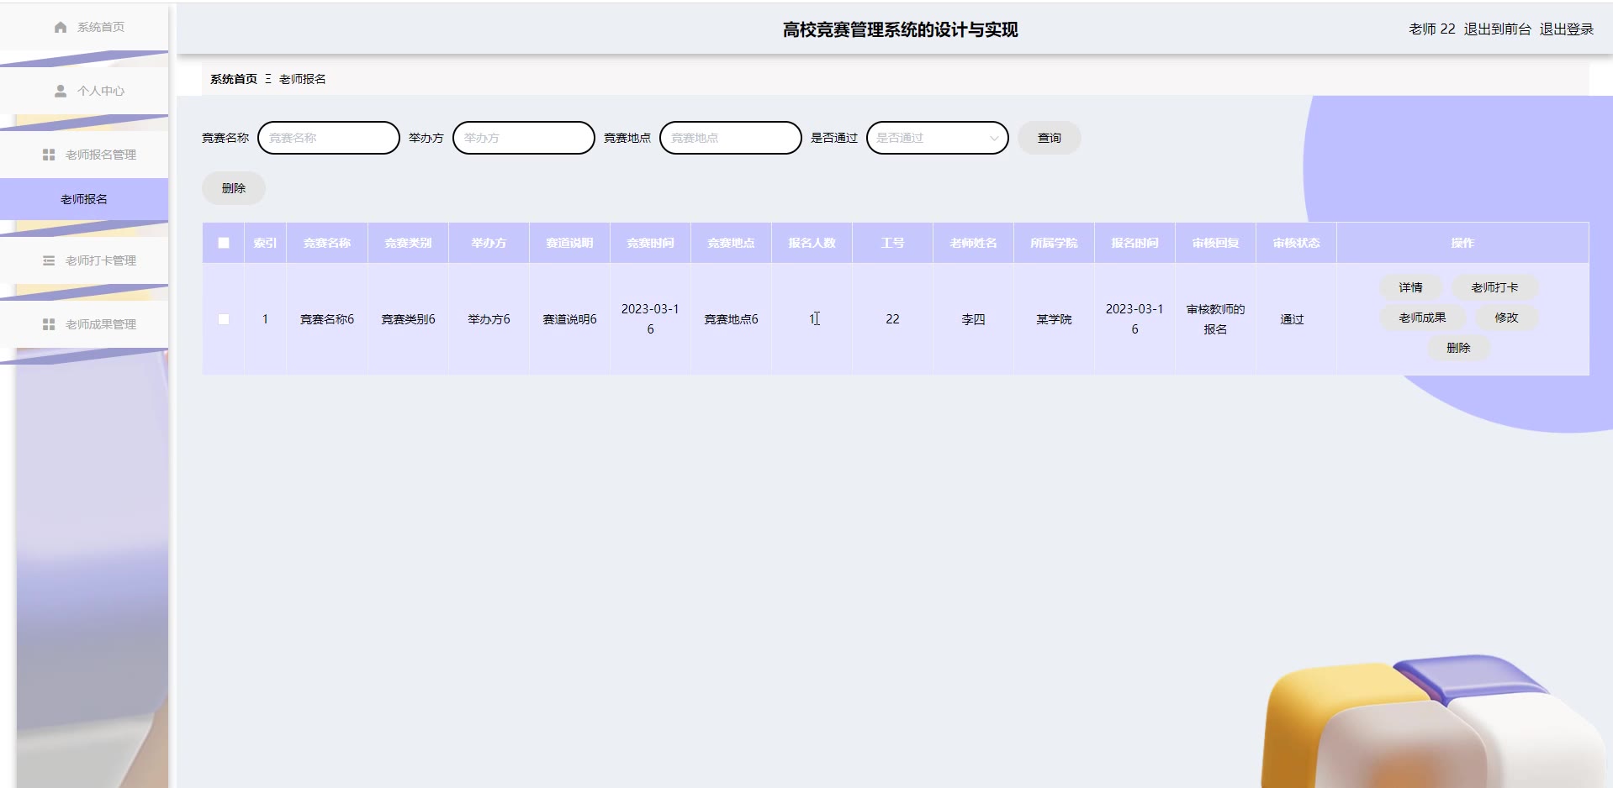Click the 通过 status cell

coord(1296,319)
